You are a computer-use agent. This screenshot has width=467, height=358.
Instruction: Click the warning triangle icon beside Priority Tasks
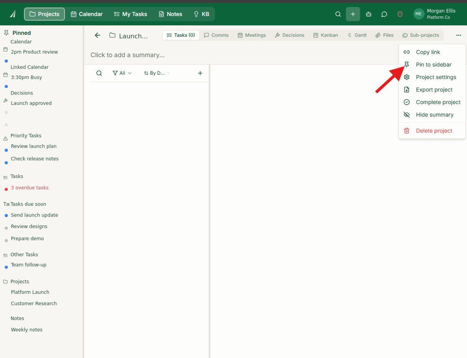click(x=5, y=139)
